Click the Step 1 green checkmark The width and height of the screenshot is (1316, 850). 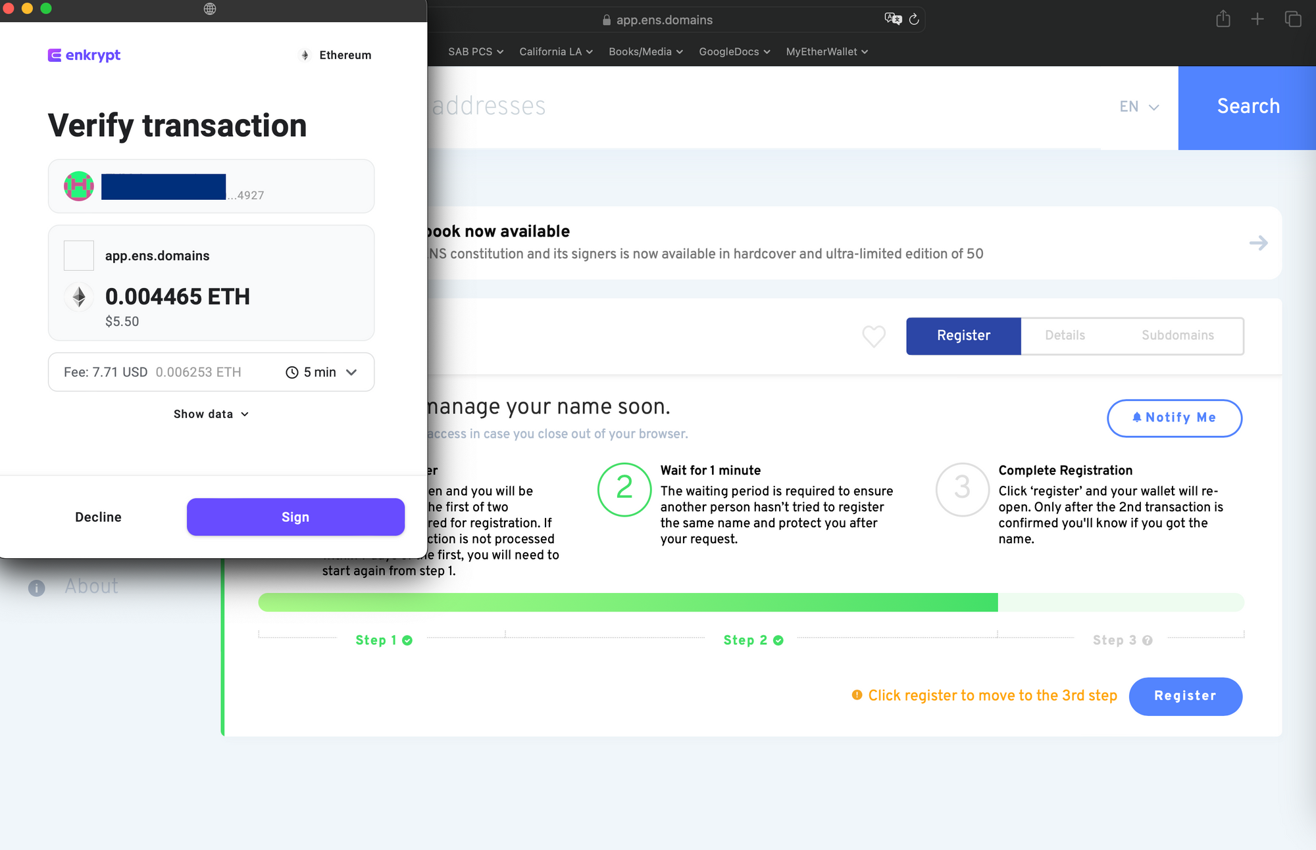407,640
